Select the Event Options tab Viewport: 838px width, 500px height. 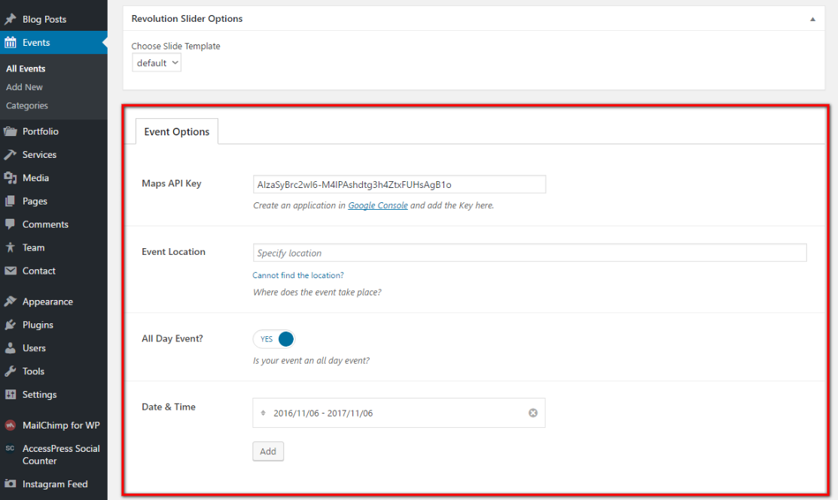pos(177,132)
